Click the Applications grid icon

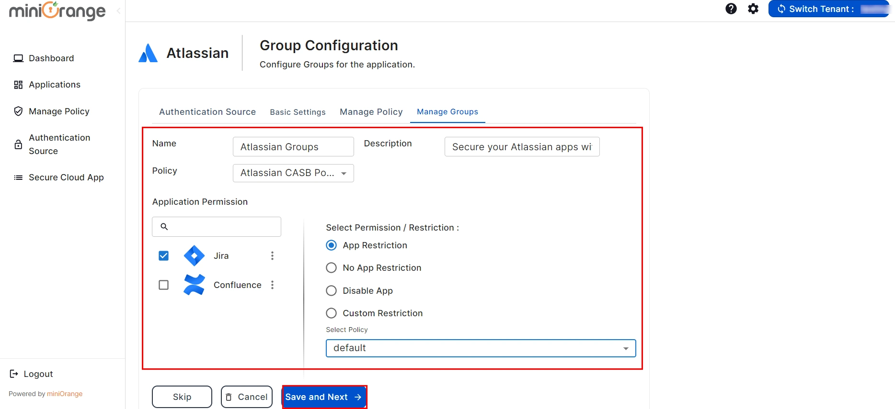tap(18, 85)
